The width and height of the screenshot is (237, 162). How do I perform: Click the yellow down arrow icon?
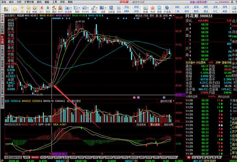tap(22, 11)
